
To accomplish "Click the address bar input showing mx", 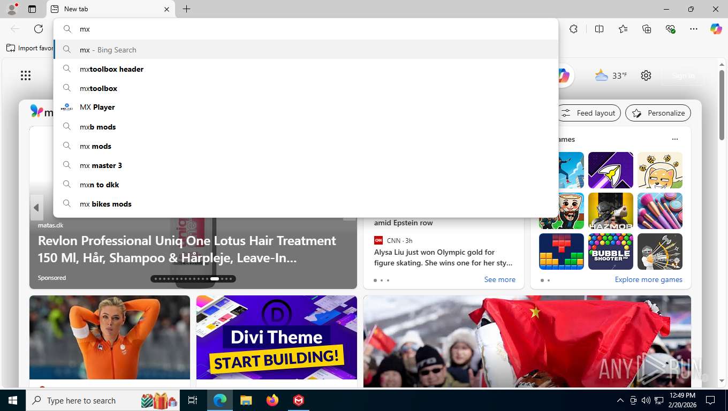I will point(306,29).
